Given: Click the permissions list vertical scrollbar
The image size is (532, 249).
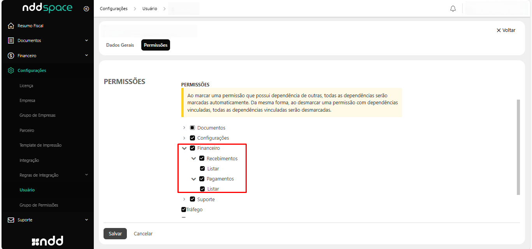Looking at the screenshot, I should tap(518, 147).
